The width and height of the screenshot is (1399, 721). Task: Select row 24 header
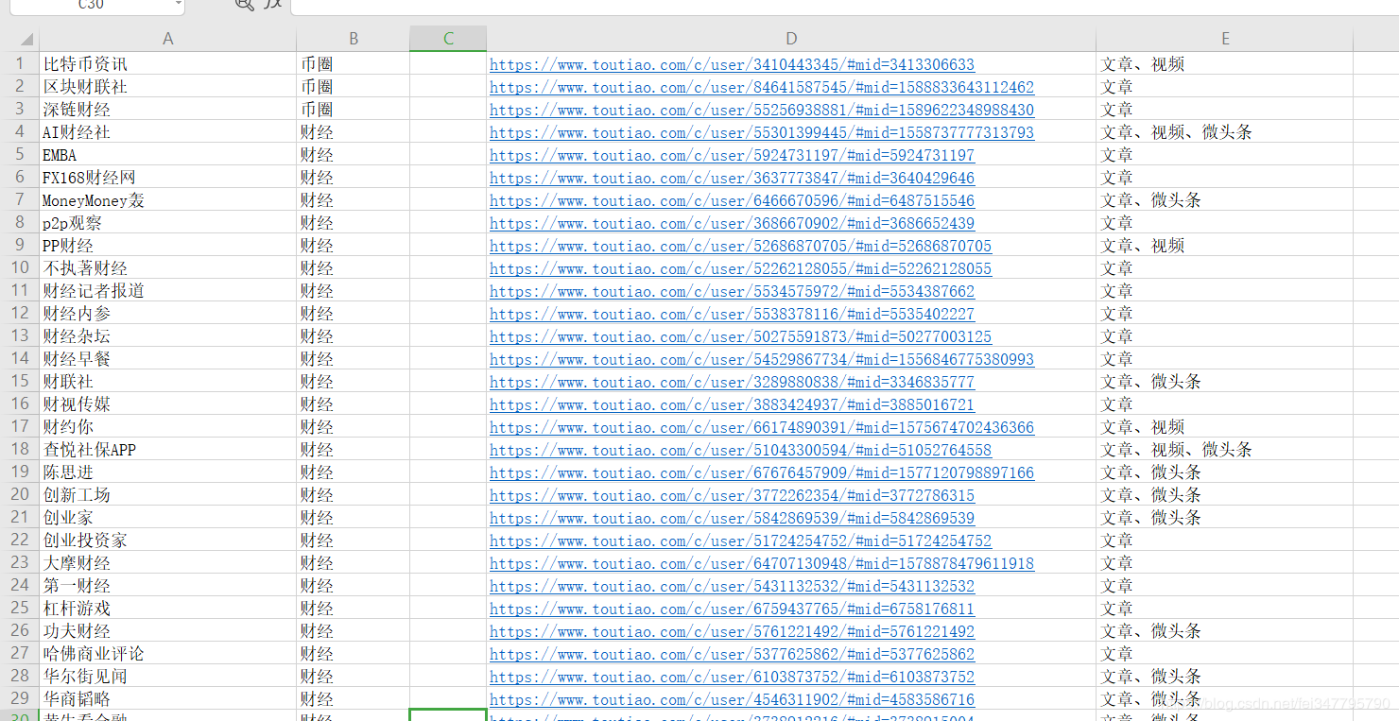point(19,585)
